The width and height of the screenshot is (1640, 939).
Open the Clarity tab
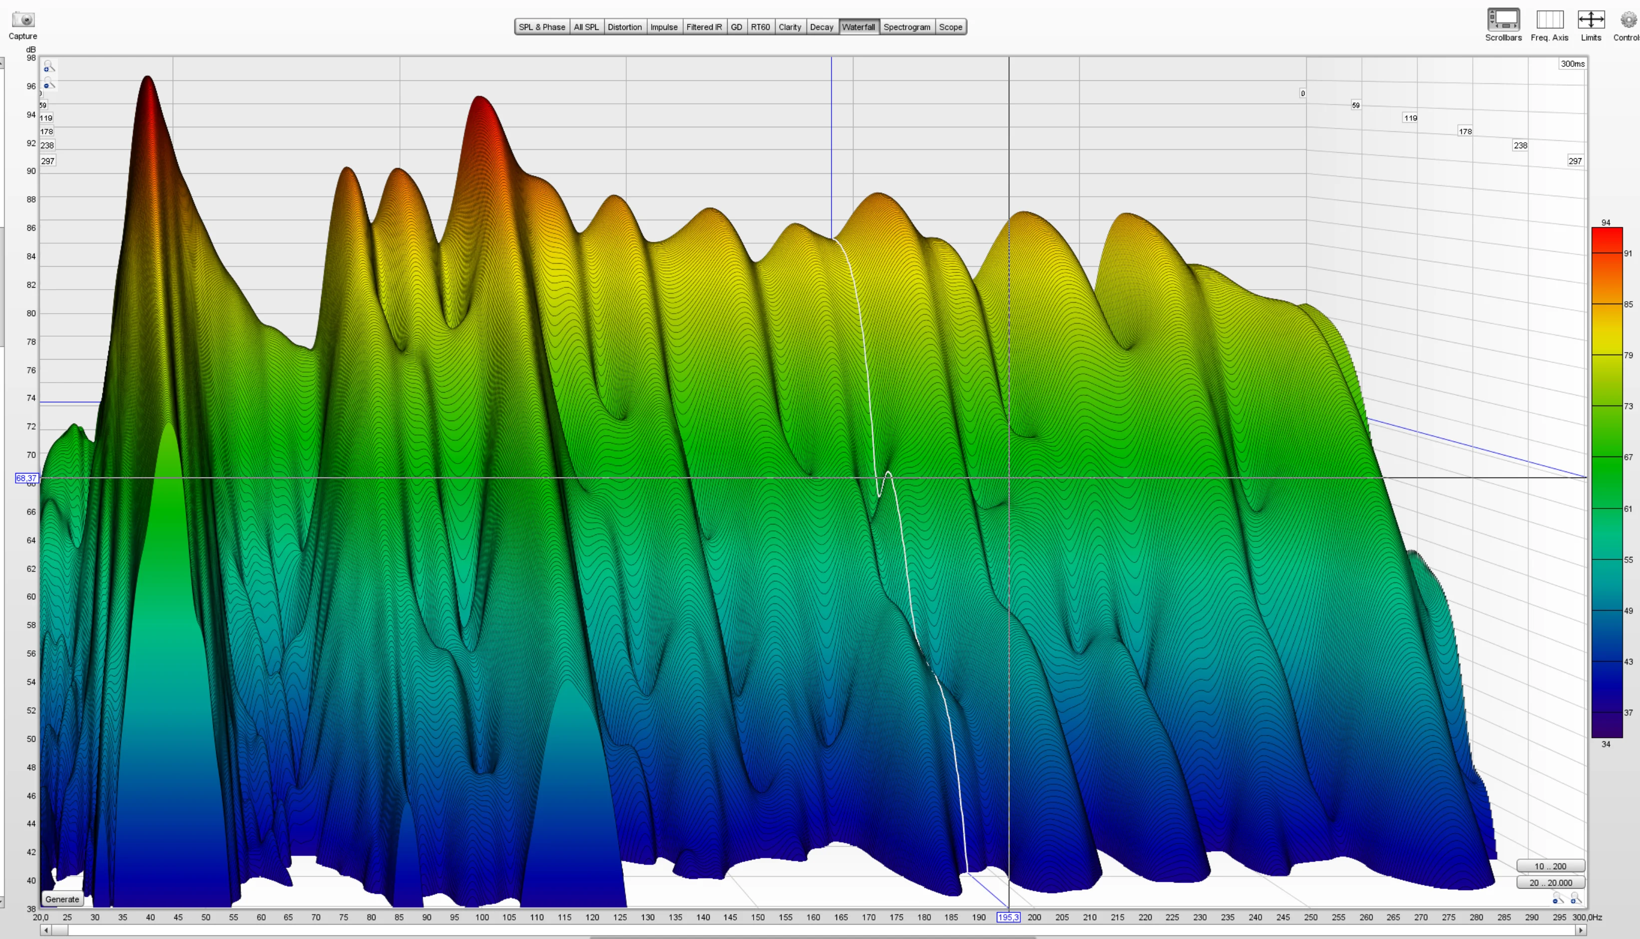click(790, 27)
